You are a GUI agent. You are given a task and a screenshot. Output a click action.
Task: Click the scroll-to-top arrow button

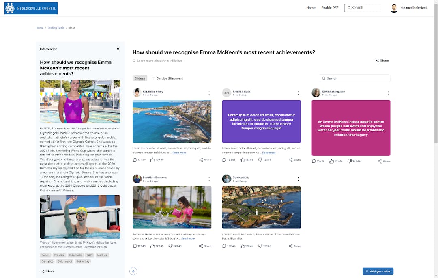pyautogui.click(x=133, y=272)
